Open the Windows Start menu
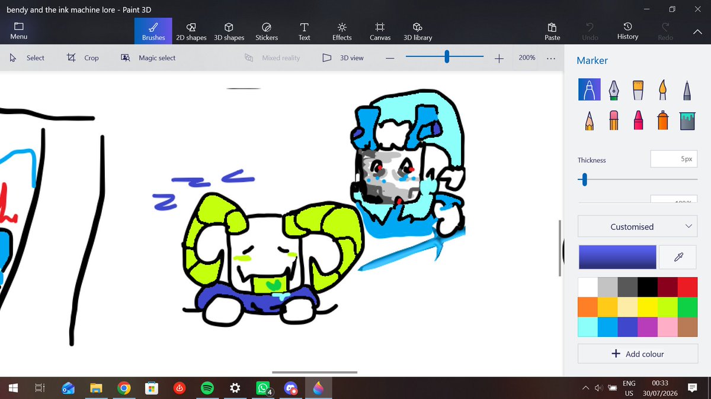Screen dimensions: 711x399 click(13, 388)
